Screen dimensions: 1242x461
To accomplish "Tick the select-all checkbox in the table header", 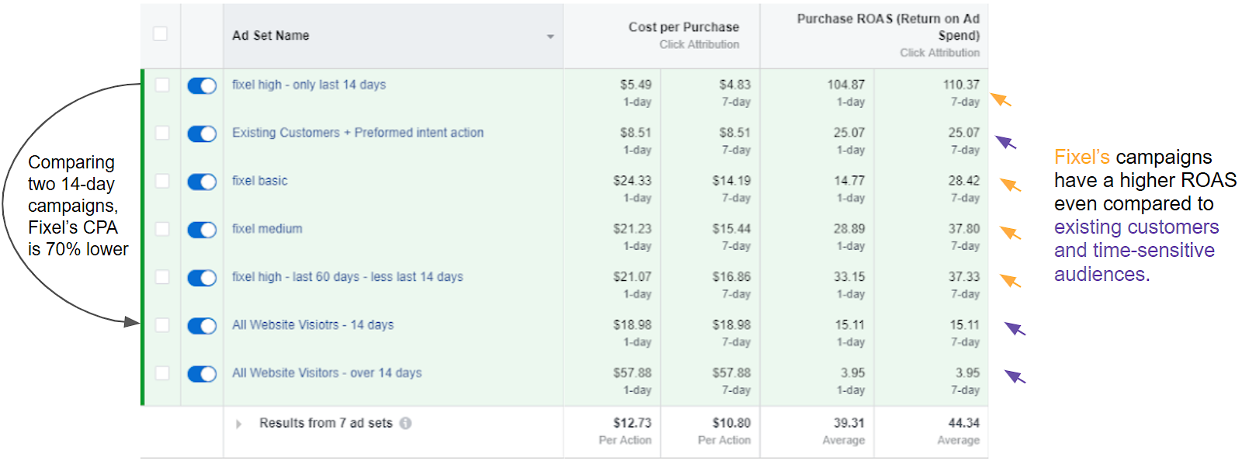I will pos(161,33).
